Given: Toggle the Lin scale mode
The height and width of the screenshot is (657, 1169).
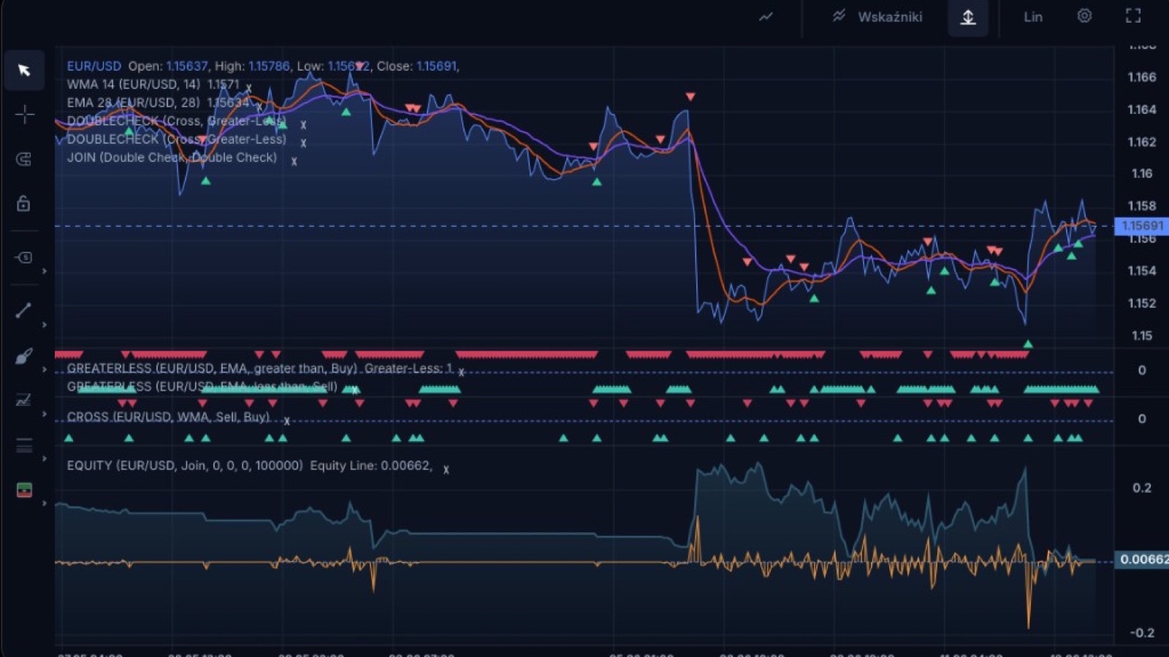Looking at the screenshot, I should click(1033, 17).
